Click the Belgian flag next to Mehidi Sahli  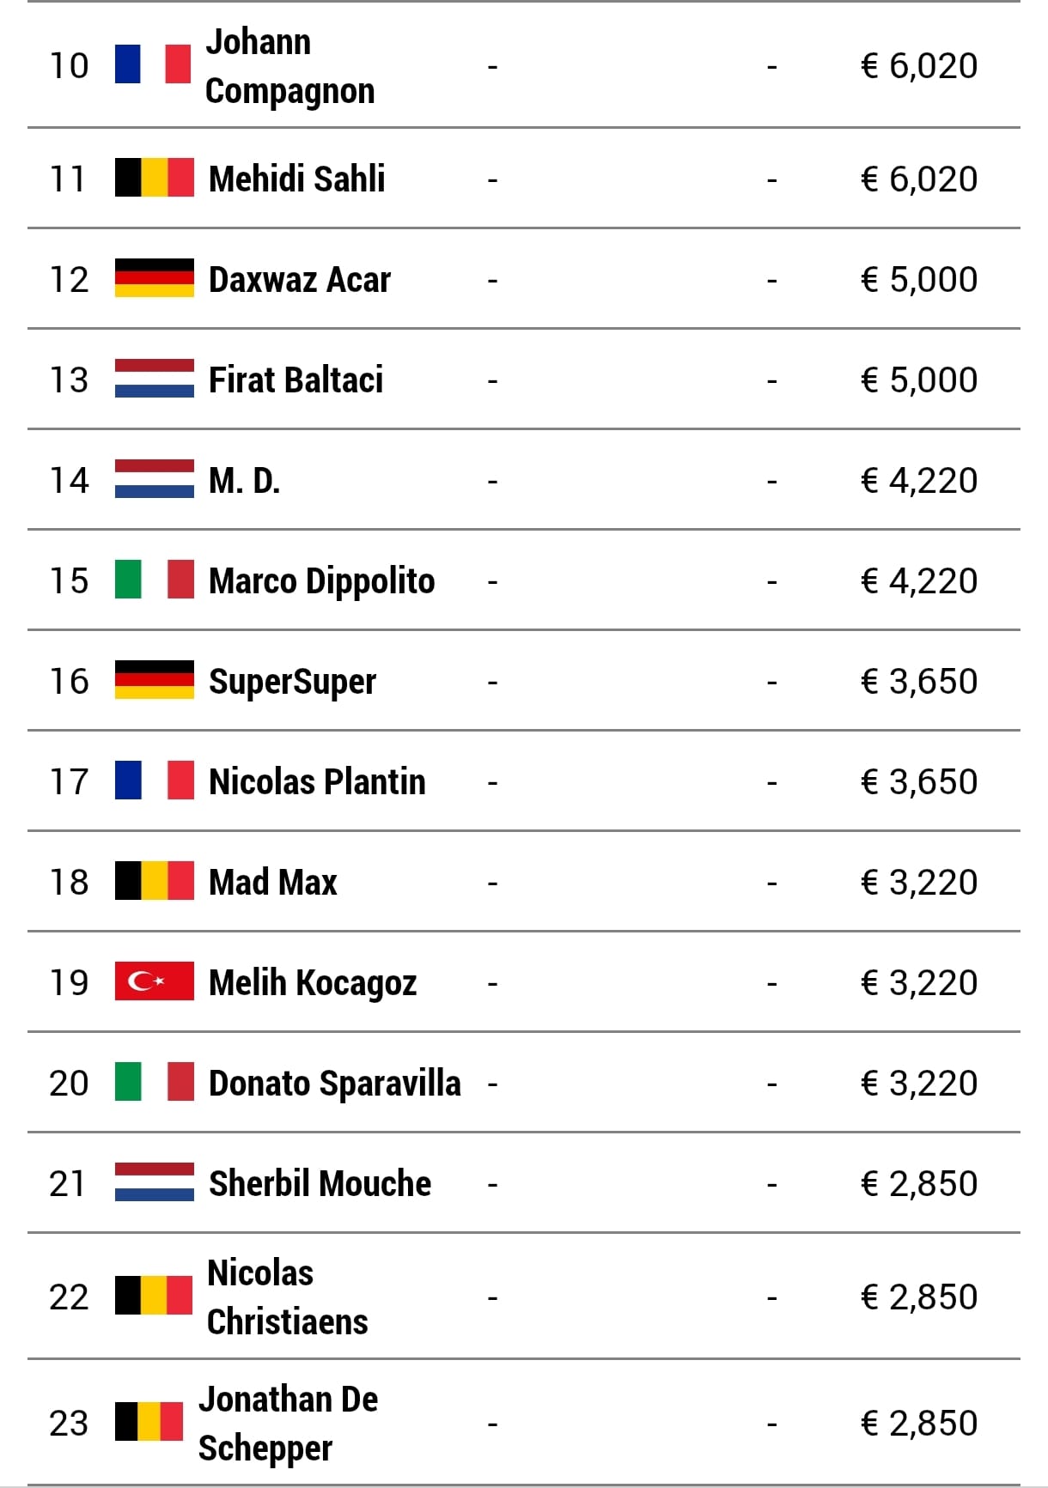click(155, 178)
